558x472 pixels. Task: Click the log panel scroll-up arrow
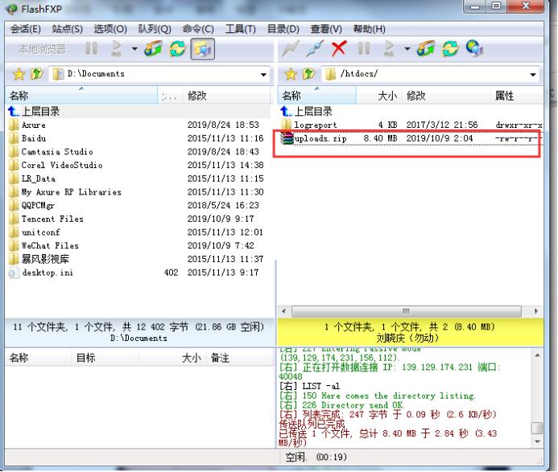click(537, 355)
